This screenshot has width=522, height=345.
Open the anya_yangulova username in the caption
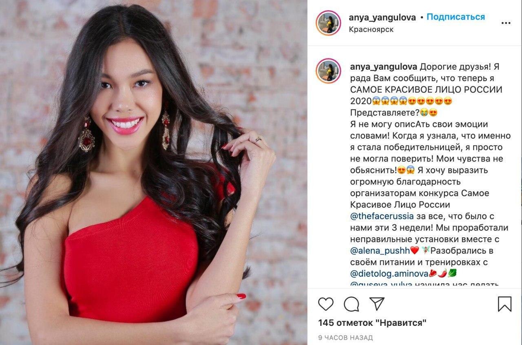[x=383, y=66]
